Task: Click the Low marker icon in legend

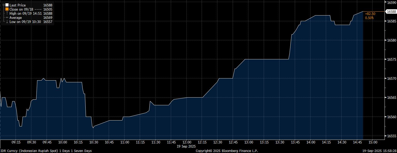Action: tap(7, 22)
